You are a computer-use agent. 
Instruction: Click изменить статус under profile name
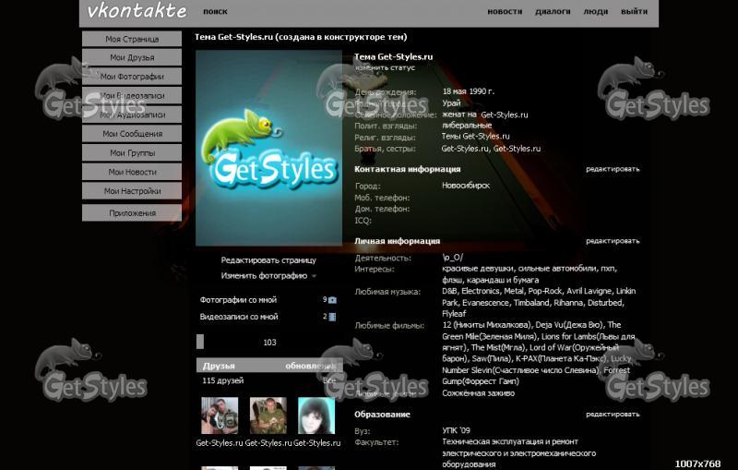click(385, 68)
